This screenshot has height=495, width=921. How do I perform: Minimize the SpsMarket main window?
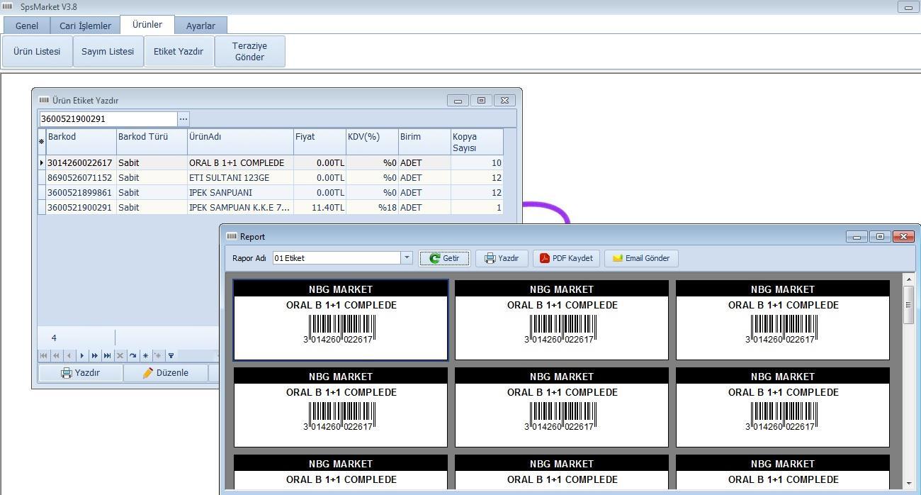click(908, 7)
